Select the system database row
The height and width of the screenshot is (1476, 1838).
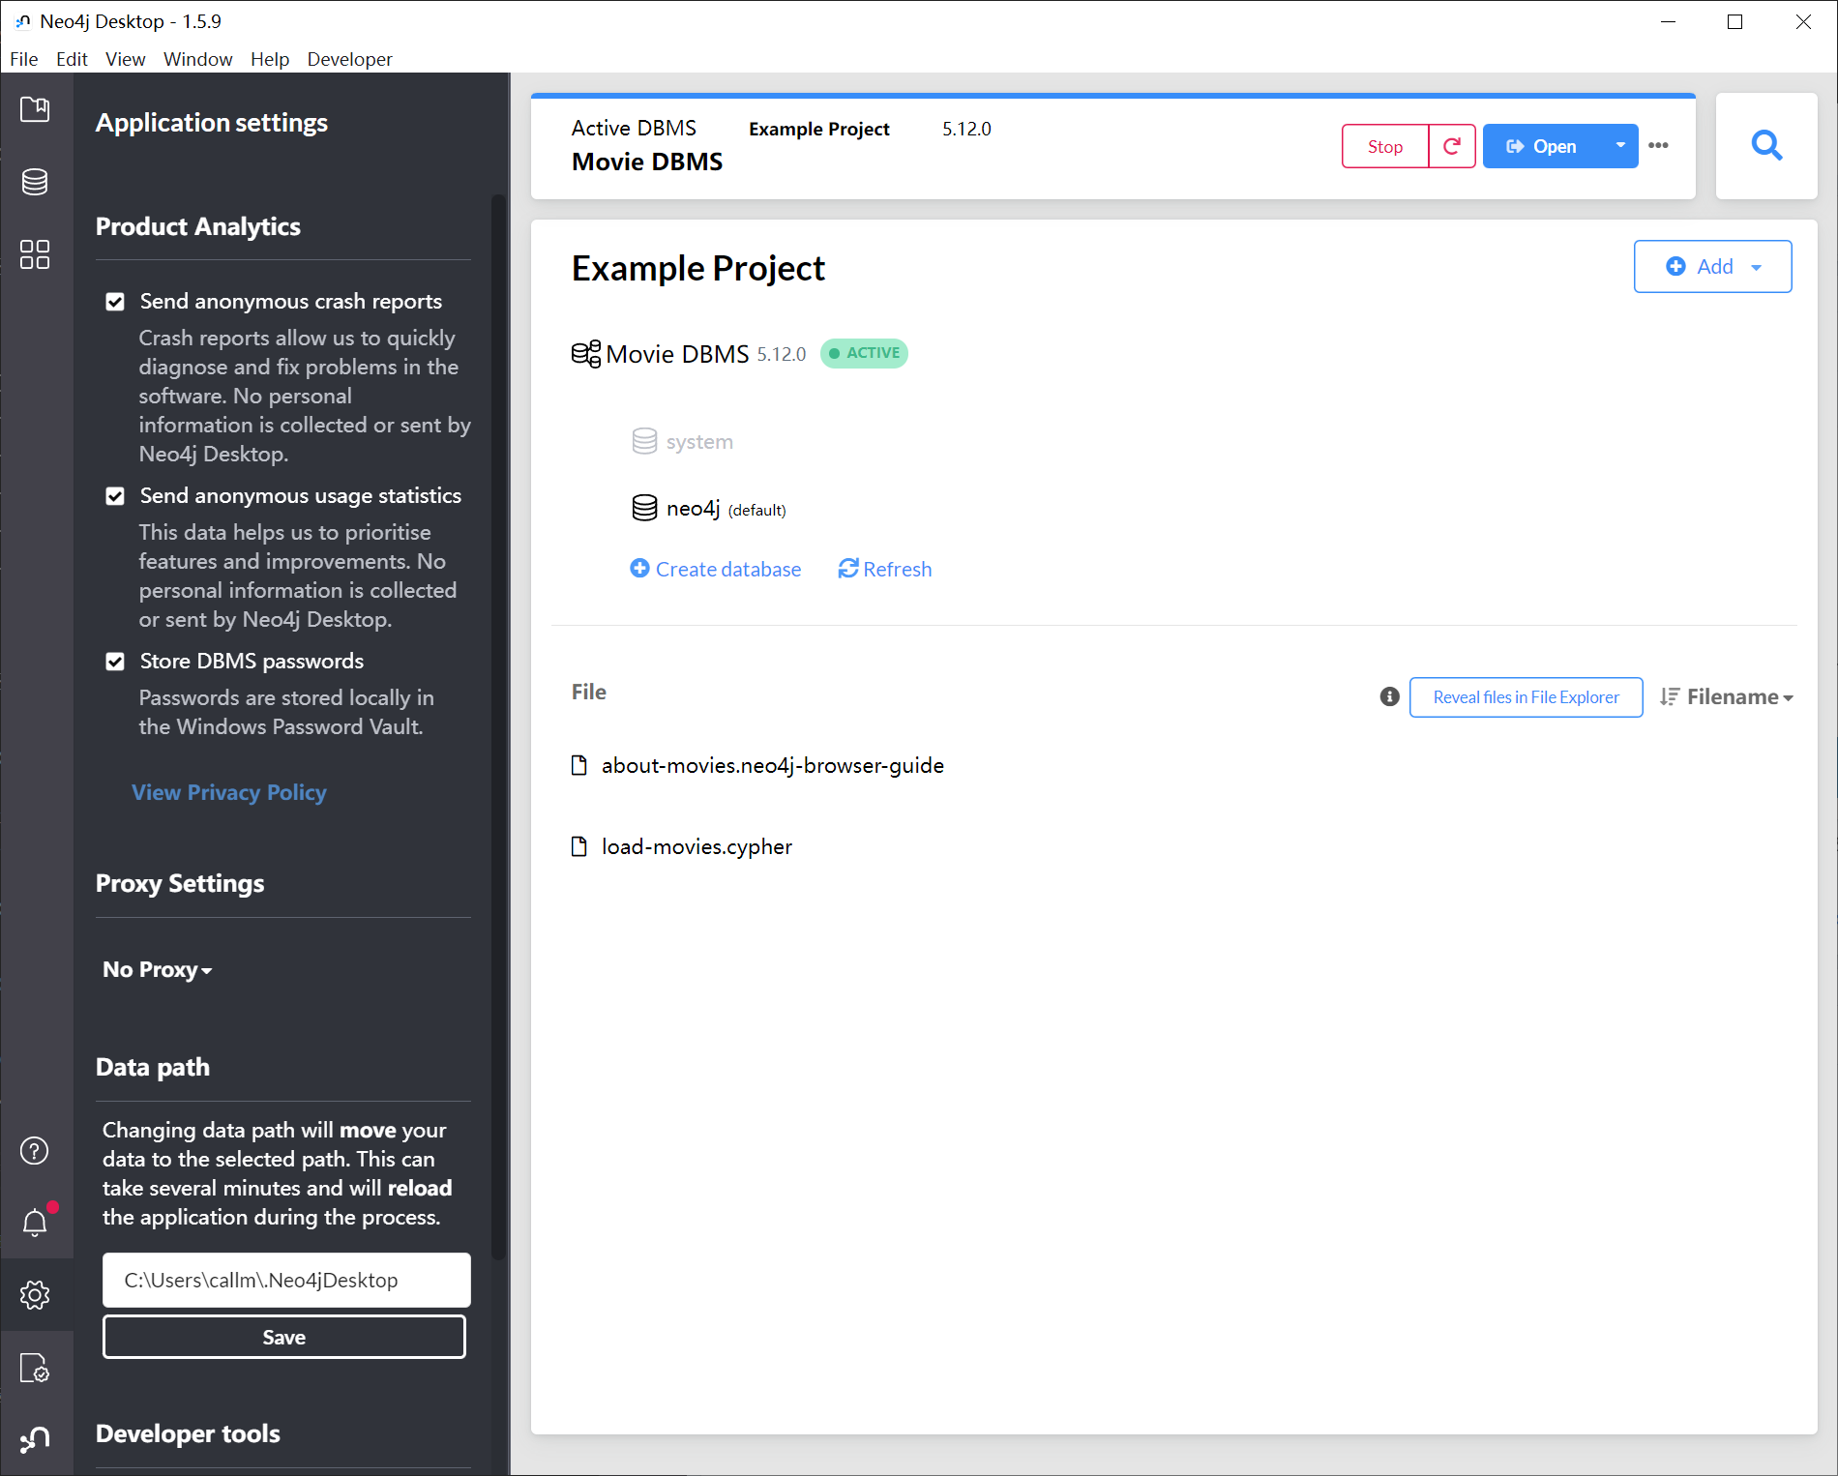pyautogui.click(x=682, y=441)
